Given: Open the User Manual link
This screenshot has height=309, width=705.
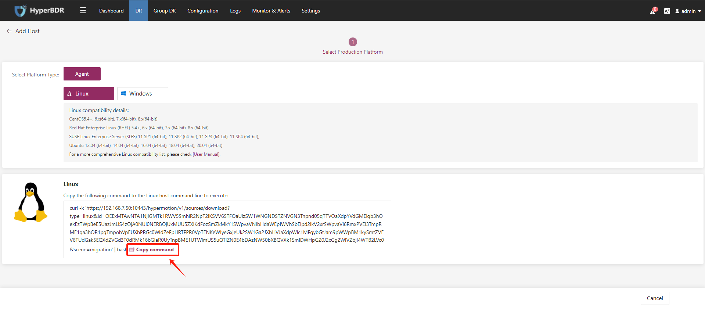Looking at the screenshot, I should pyautogui.click(x=206, y=154).
